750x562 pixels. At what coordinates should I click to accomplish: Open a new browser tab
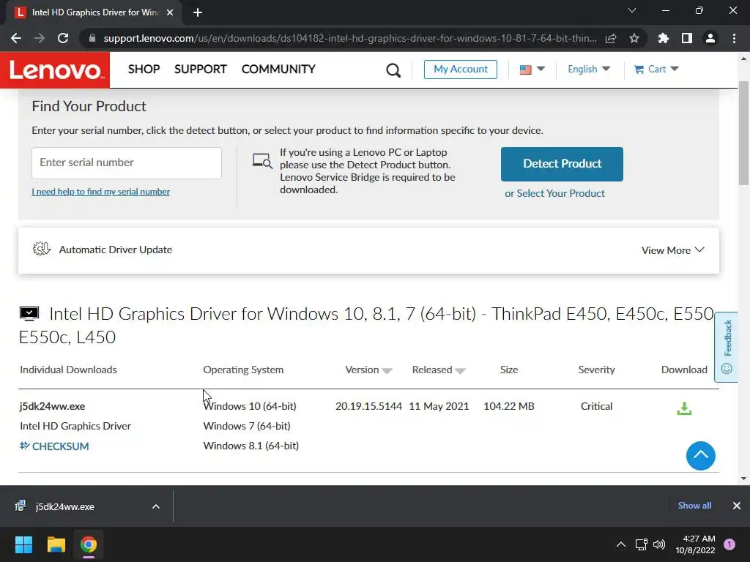pyautogui.click(x=198, y=12)
